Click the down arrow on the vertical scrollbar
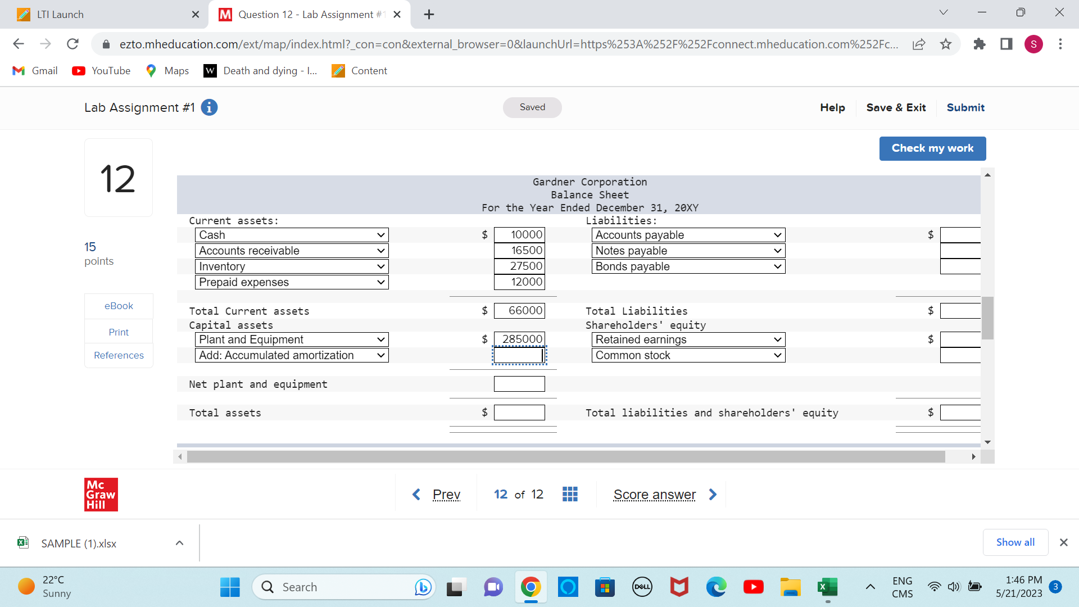1079x607 pixels. click(988, 442)
